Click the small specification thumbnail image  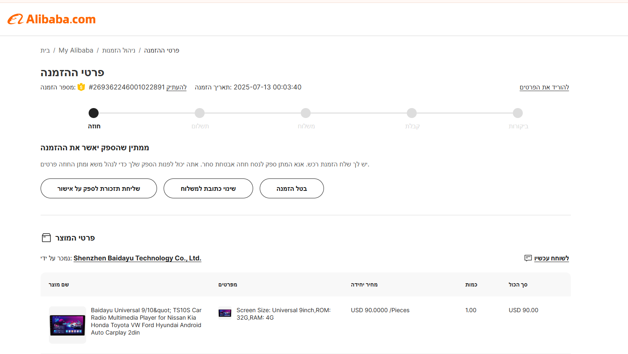pyautogui.click(x=225, y=313)
